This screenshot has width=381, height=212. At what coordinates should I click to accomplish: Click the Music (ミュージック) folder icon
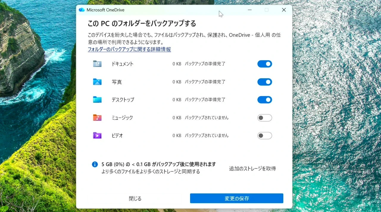[97, 118]
